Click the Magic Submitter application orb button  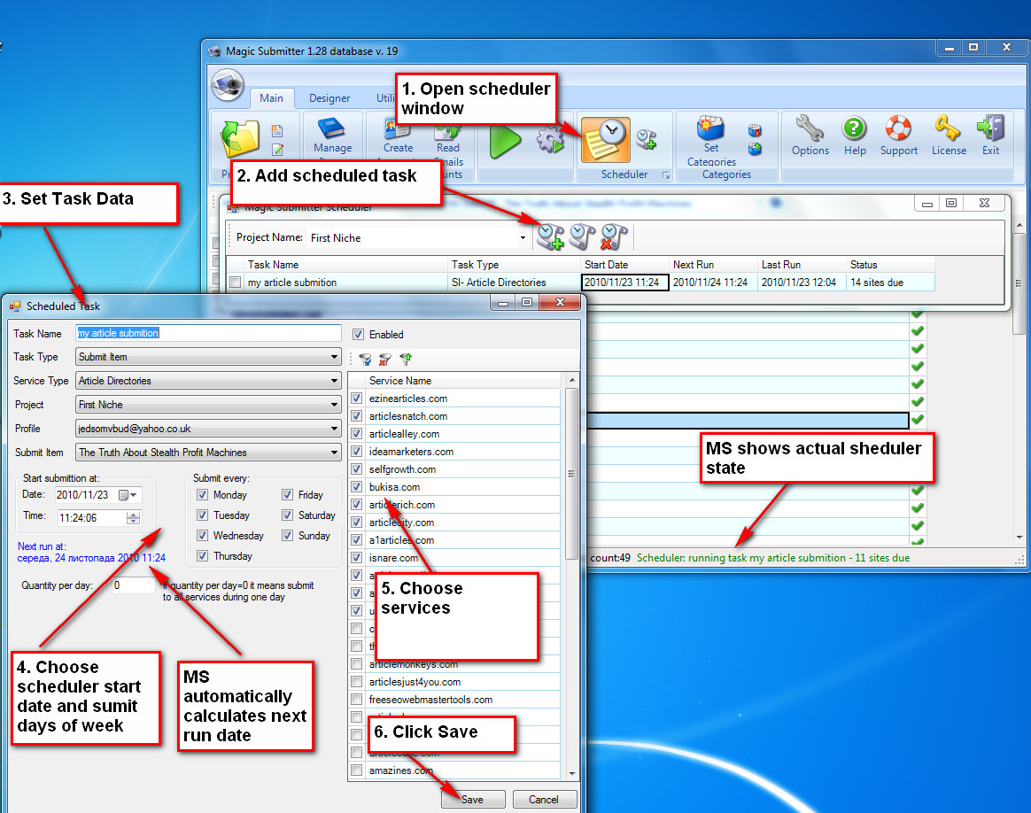tap(228, 85)
